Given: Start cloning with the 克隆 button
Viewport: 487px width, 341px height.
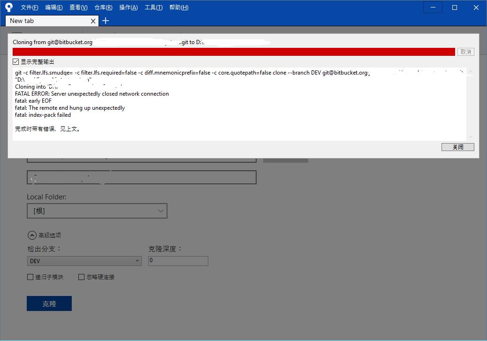Looking at the screenshot, I should (49, 303).
